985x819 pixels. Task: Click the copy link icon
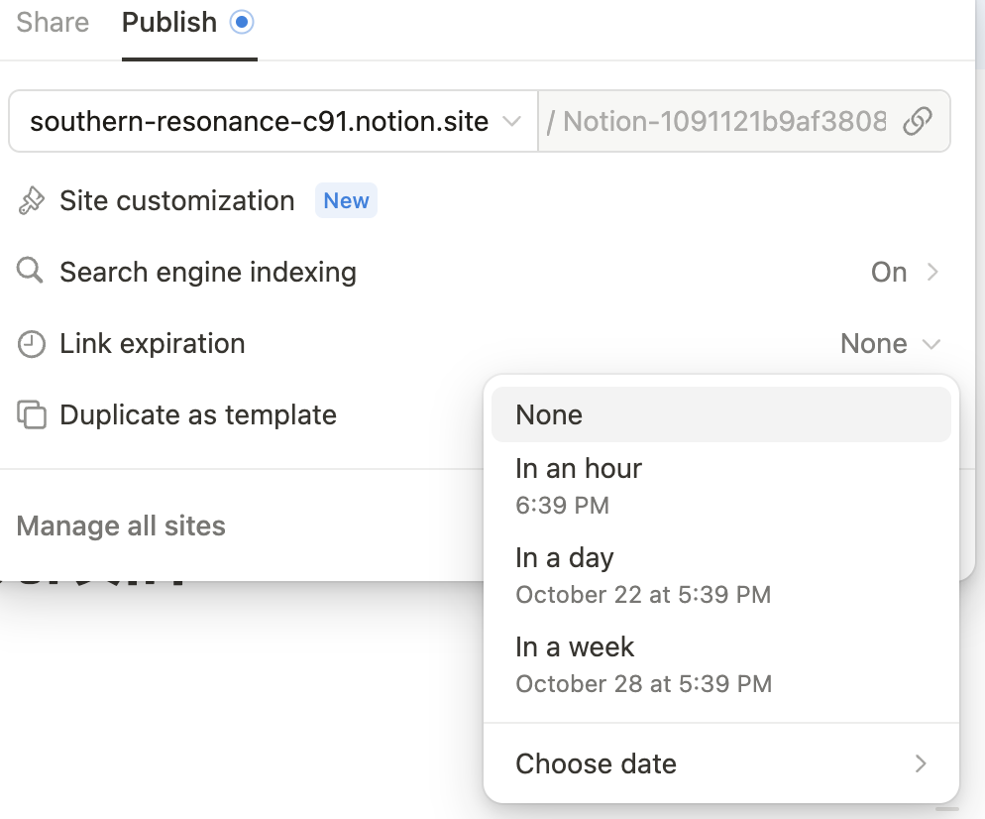(918, 122)
